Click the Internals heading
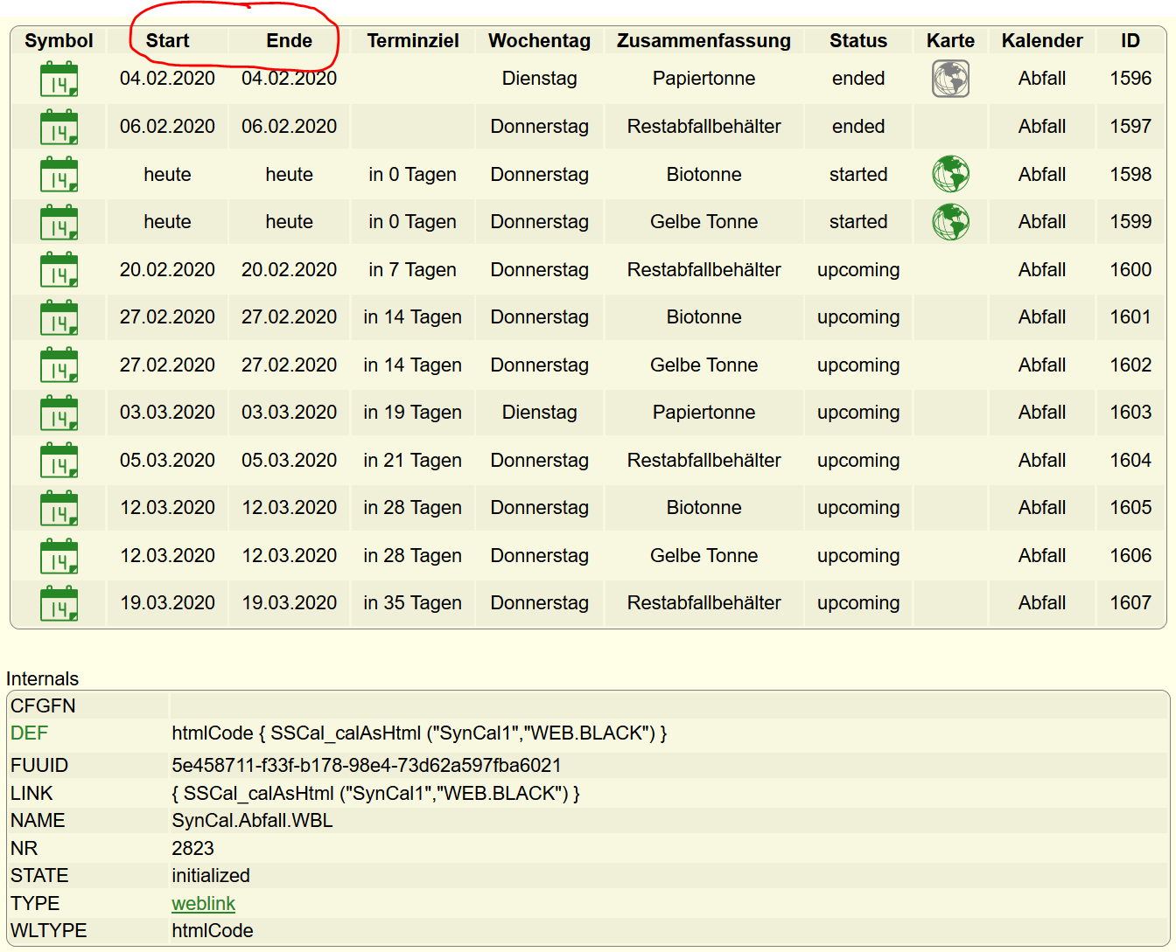Screen dimensions: 1176x952 point(42,678)
